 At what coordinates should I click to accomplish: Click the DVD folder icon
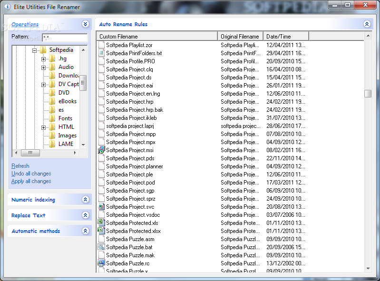coord(52,93)
